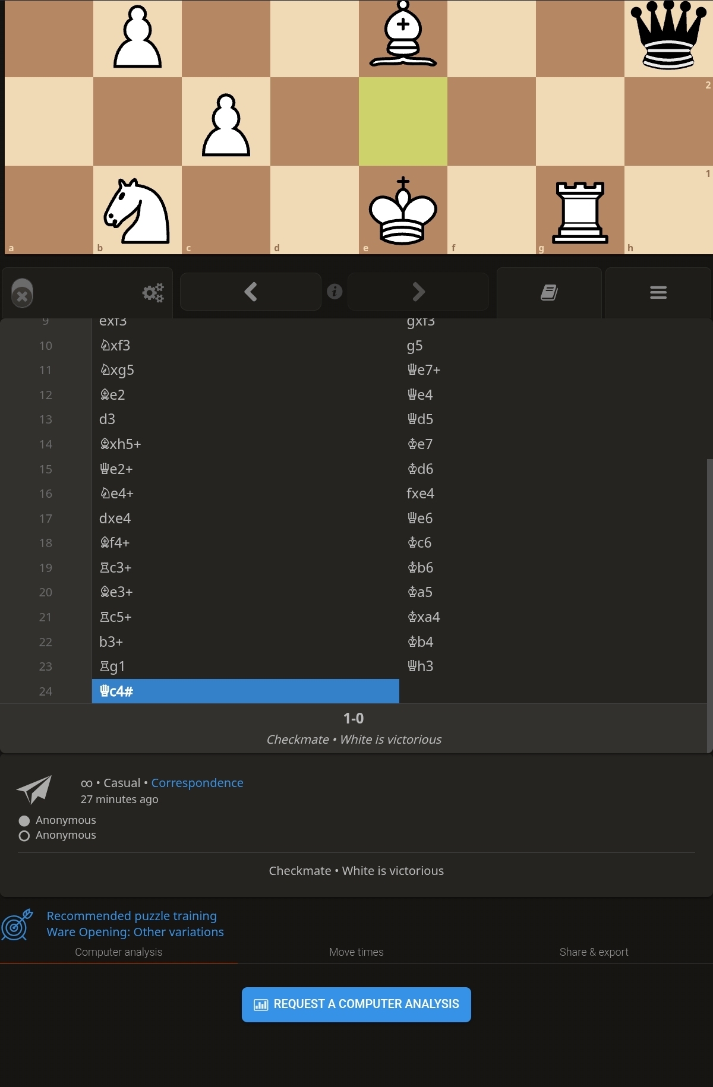This screenshot has height=1087, width=713.
Task: Click the black queen on h3
Action: [x=668, y=36]
